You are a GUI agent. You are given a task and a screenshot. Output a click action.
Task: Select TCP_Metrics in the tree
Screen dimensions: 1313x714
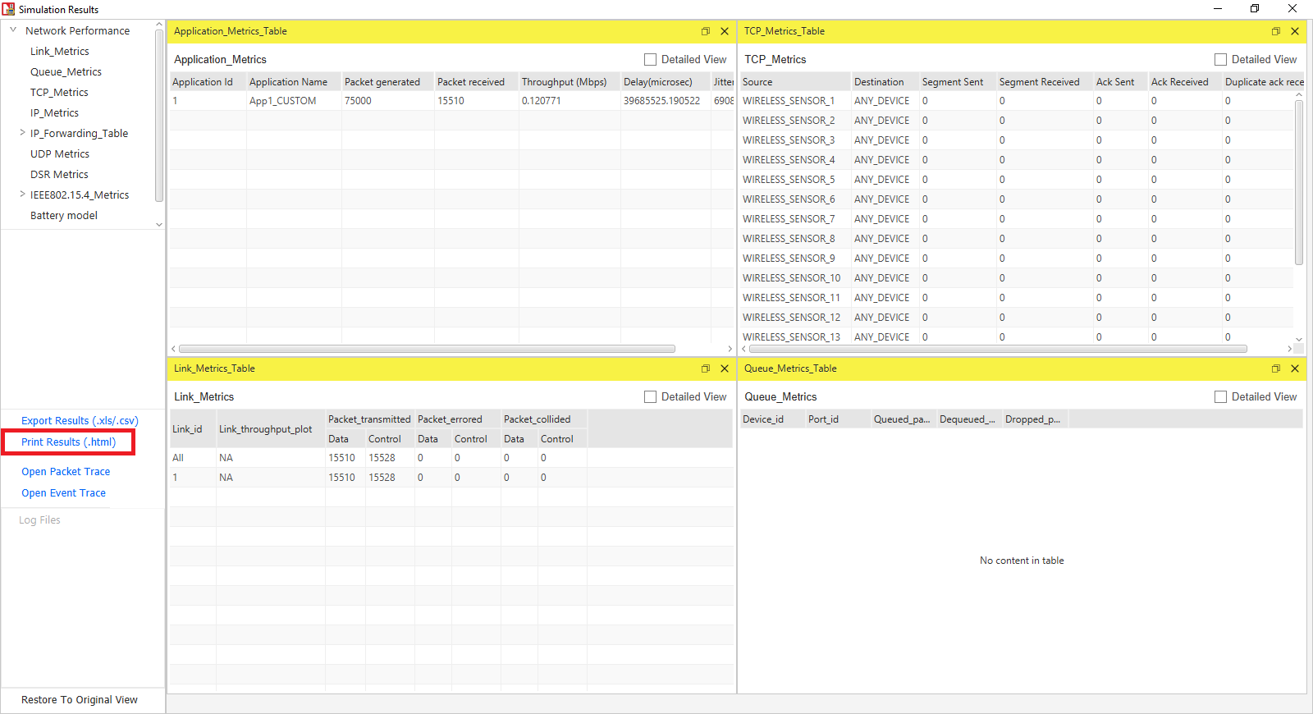[x=59, y=92]
